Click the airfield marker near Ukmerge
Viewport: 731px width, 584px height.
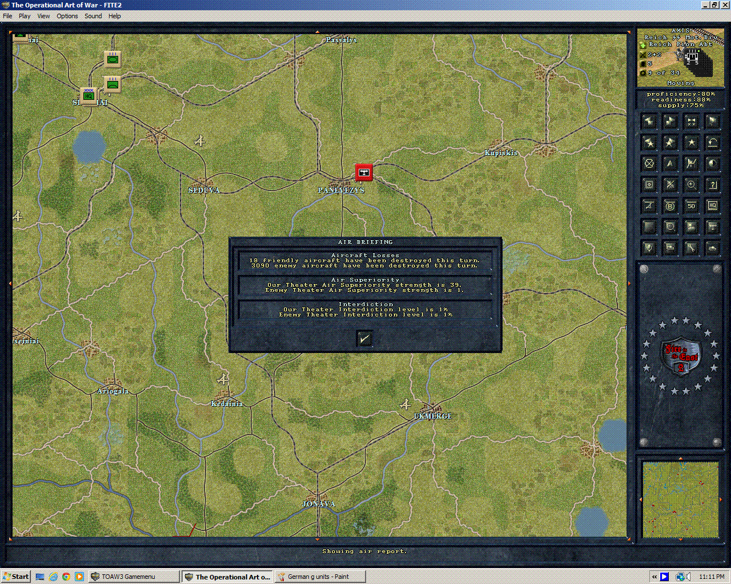click(x=405, y=404)
